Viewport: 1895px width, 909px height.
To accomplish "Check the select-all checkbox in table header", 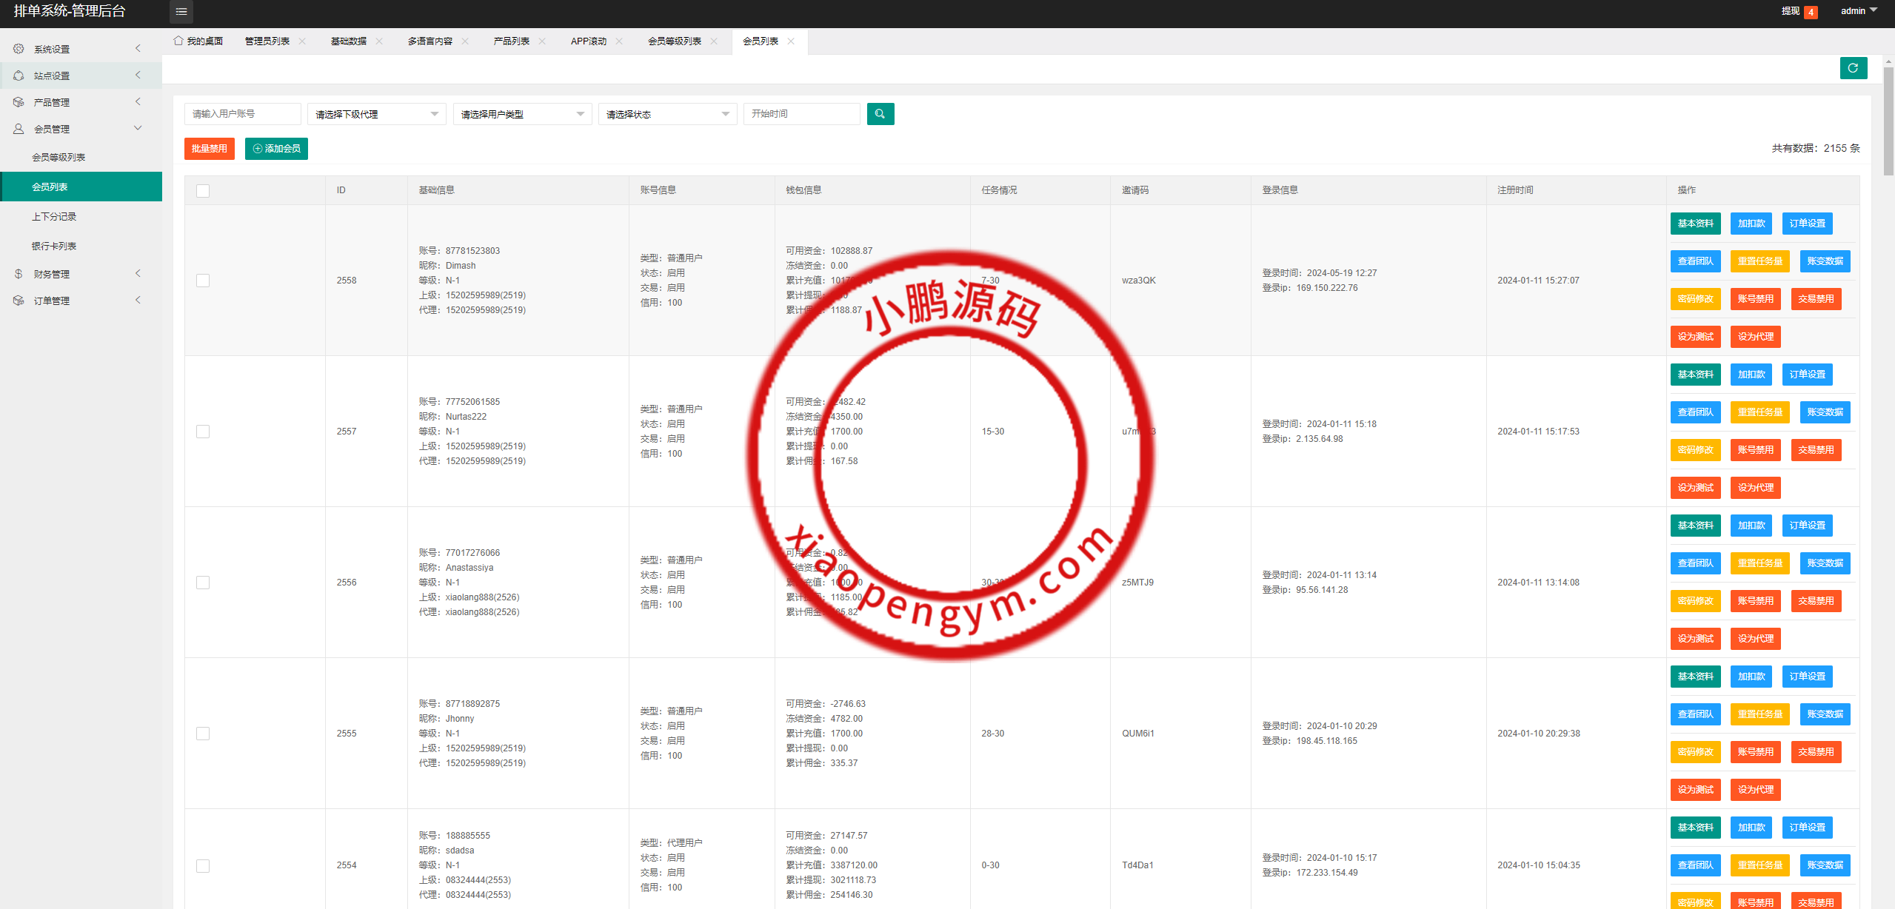I will click(x=203, y=191).
